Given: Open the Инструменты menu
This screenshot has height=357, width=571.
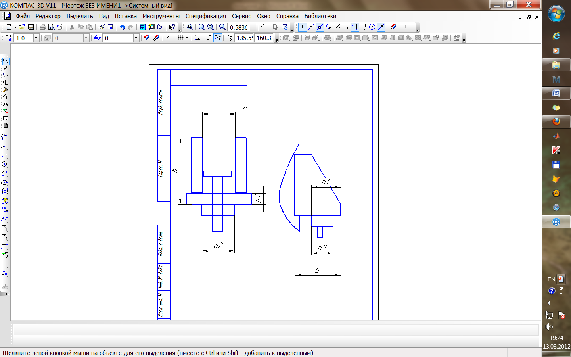Looking at the screenshot, I should (161, 16).
